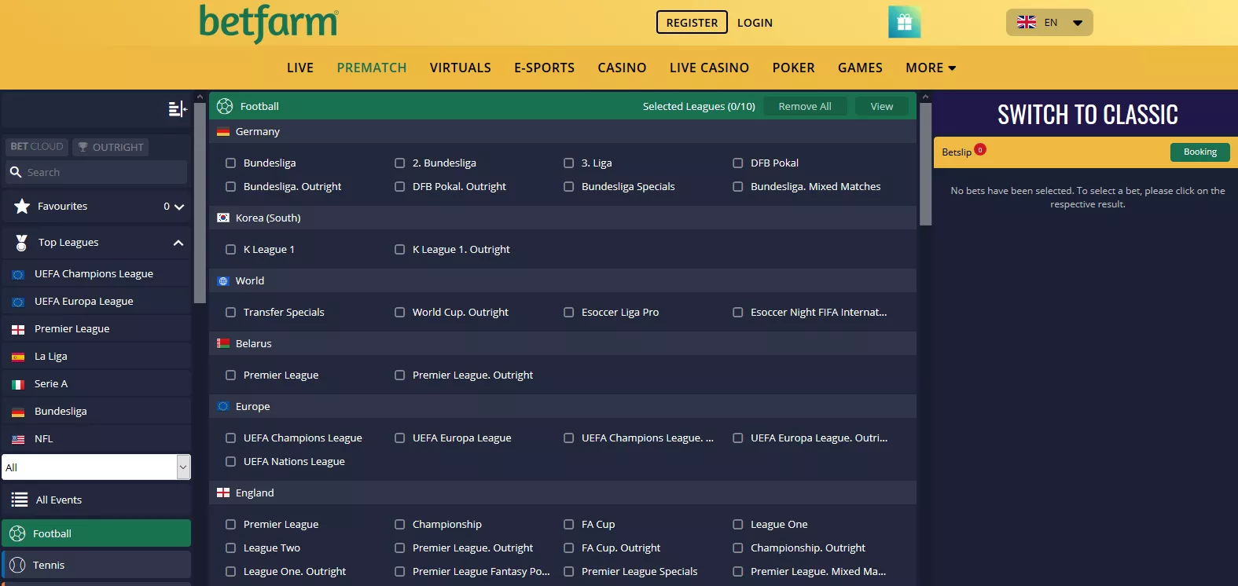Go to the POKER tab

[793, 68]
